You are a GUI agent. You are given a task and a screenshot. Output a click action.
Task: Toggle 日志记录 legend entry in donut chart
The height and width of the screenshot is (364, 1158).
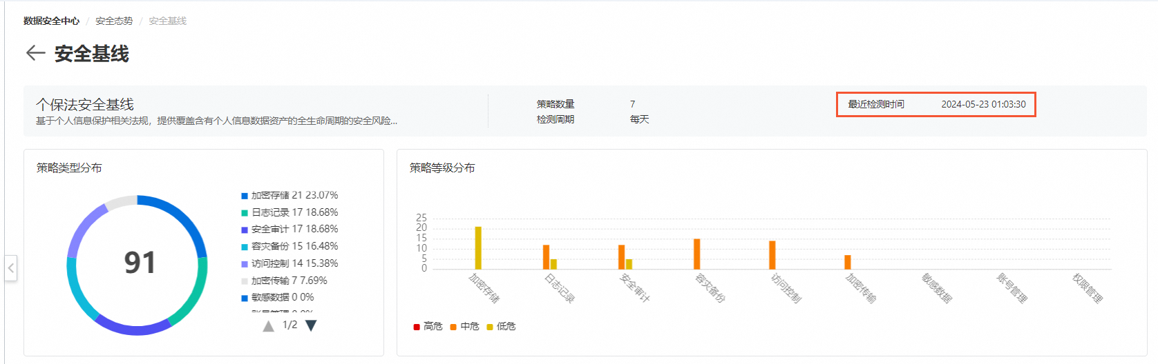(289, 212)
